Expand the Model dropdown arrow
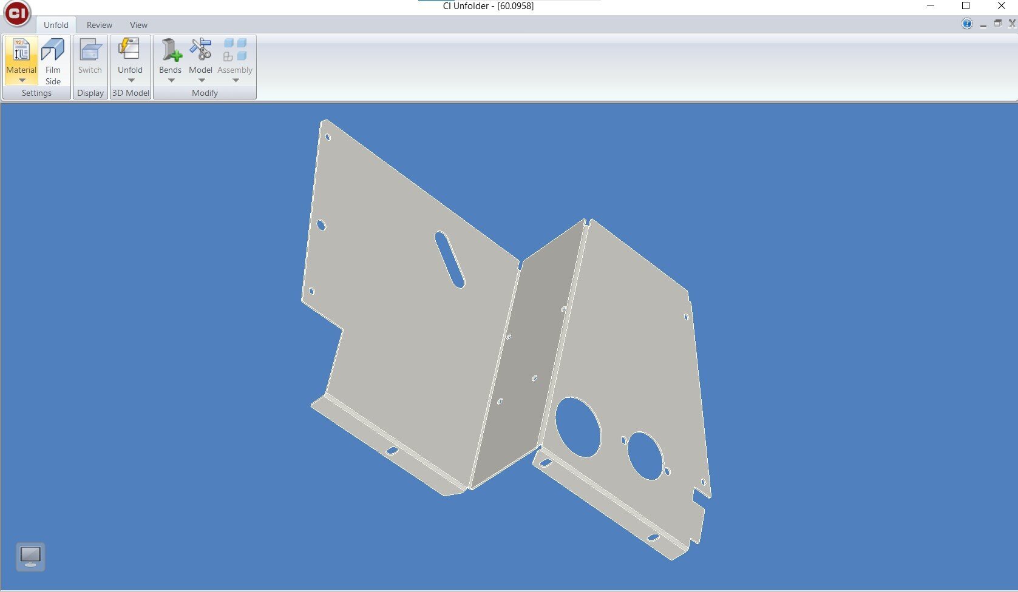The height and width of the screenshot is (592, 1018). 202,80
